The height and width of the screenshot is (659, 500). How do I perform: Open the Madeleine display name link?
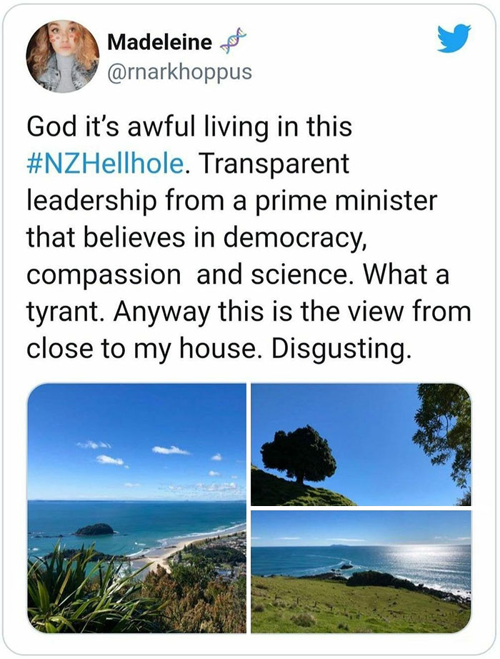coord(159,44)
